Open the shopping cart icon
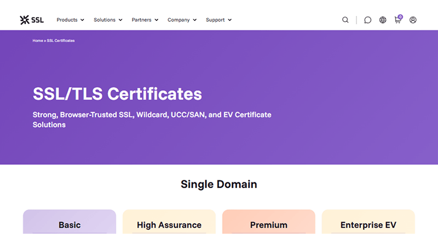 coord(397,20)
